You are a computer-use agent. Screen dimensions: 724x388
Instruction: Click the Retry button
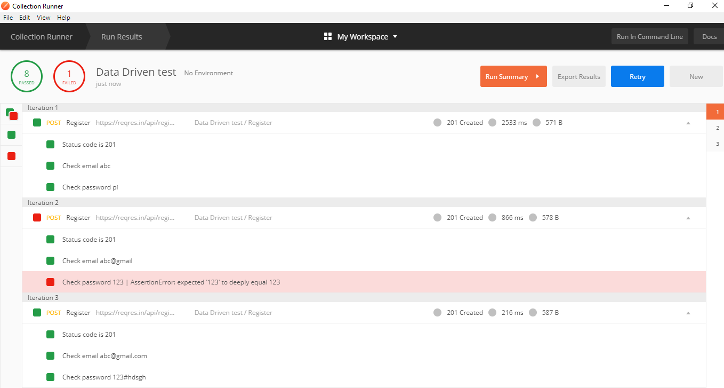coord(637,76)
